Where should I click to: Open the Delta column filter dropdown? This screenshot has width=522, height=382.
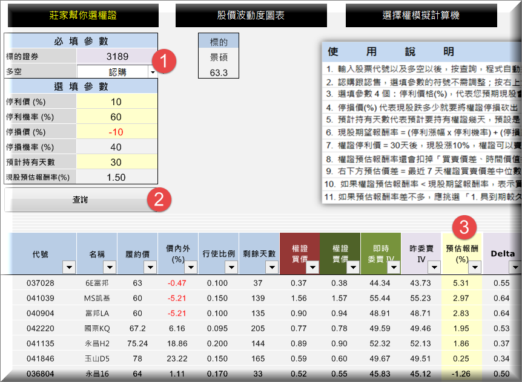pyautogui.click(x=515, y=267)
